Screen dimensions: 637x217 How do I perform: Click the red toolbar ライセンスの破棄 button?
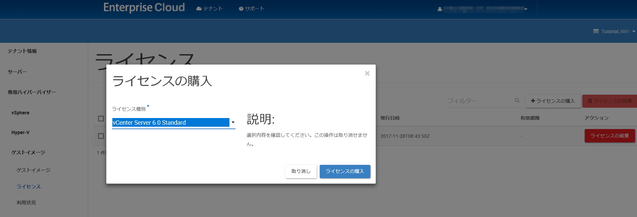click(x=609, y=101)
